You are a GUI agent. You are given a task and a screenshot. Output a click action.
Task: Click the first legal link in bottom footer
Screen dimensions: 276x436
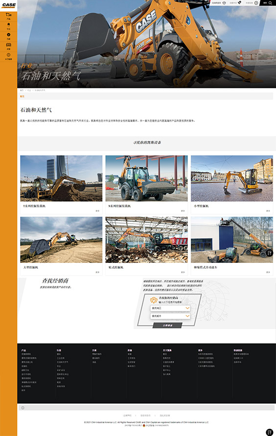pyautogui.click(x=127, y=415)
